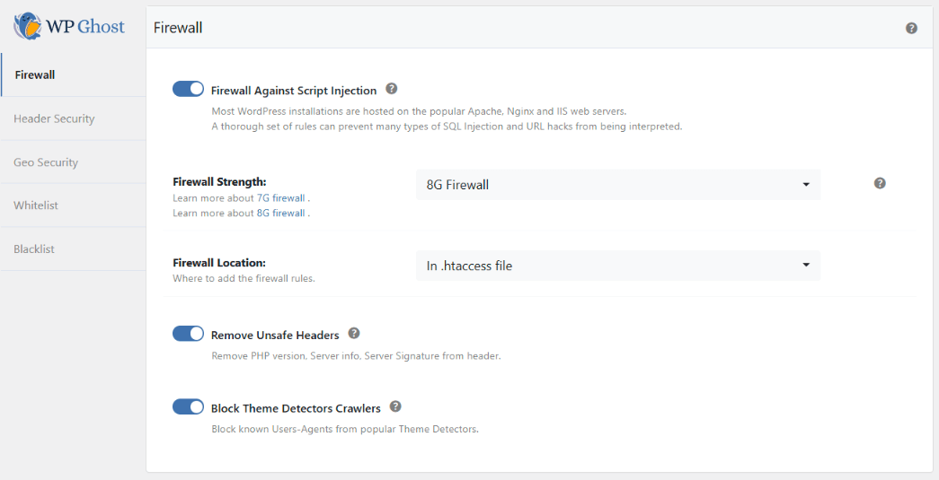Turn off Block Theme Detectors Crawlers
This screenshot has width=939, height=480.
coord(189,407)
